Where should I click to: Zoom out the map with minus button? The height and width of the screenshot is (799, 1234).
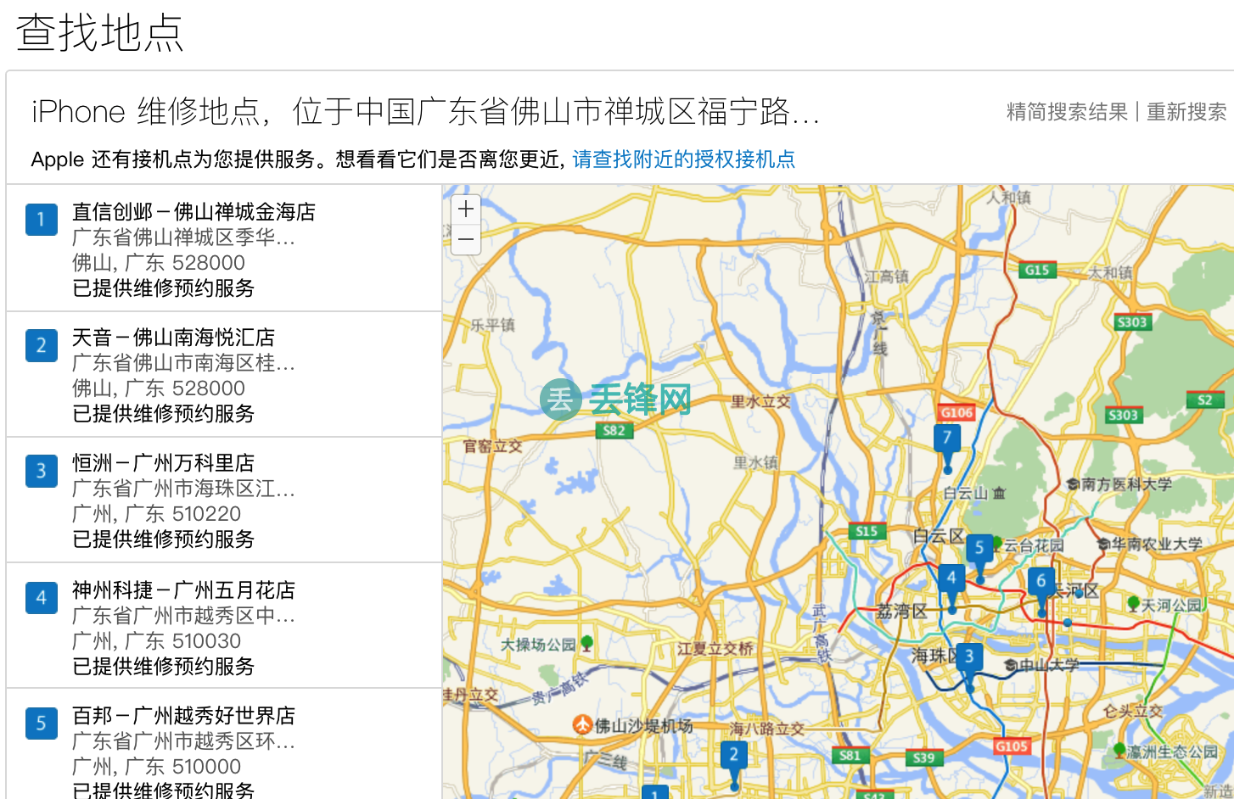[466, 240]
